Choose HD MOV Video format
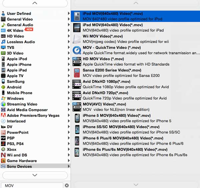This screenshot has width=200, height=188. 135,61
